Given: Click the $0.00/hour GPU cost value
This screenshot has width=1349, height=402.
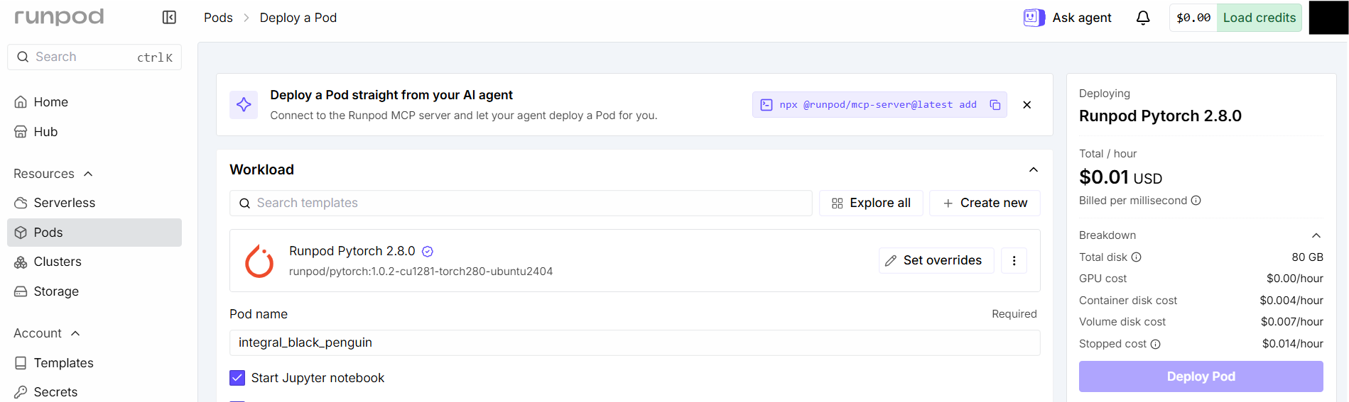Looking at the screenshot, I should point(1295,279).
